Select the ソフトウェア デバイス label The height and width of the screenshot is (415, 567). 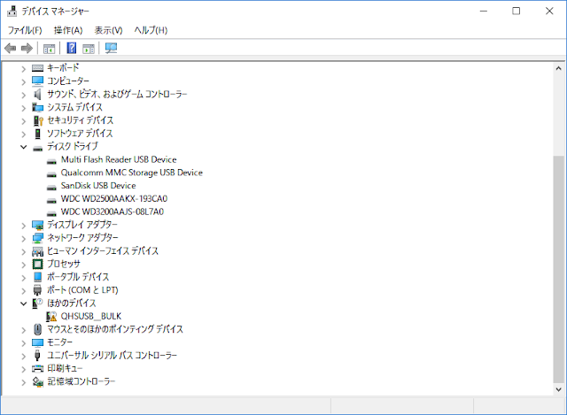click(x=80, y=134)
